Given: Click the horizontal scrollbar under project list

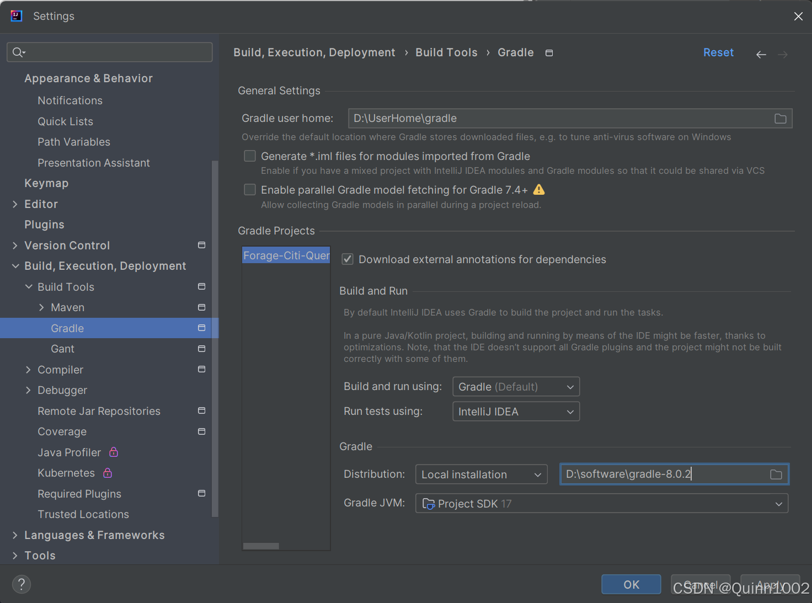Looking at the screenshot, I should click(261, 546).
